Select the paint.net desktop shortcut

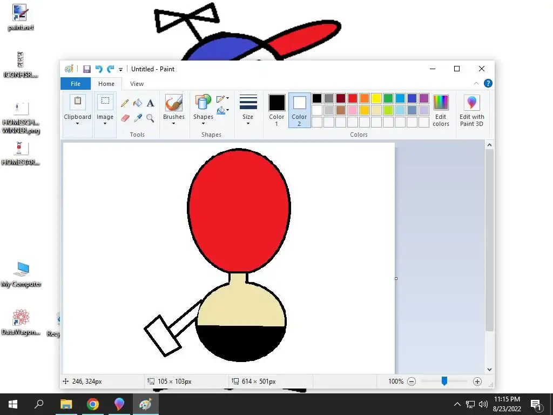(x=21, y=18)
